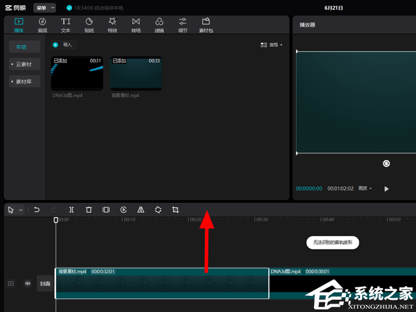Open the 特效 effects tab
Image resolution: width=416 pixels, height=312 pixels.
[112, 25]
